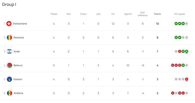Click the Andorra flag icon
Image resolution: width=195 pixels, height=103 pixels.
coord(9,93)
